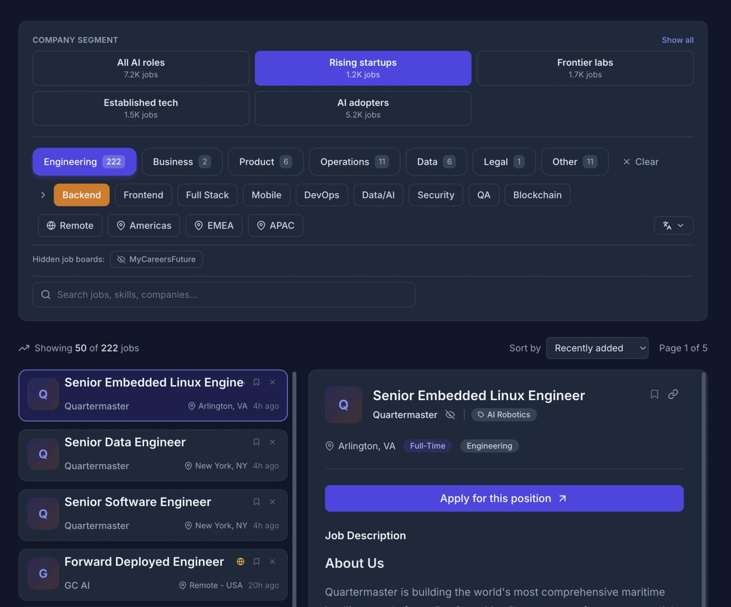
Task: Select Rising startups segment
Action: [363, 68]
